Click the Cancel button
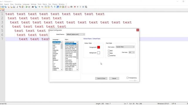This screenshot has height=105, width=188. point(114,78)
